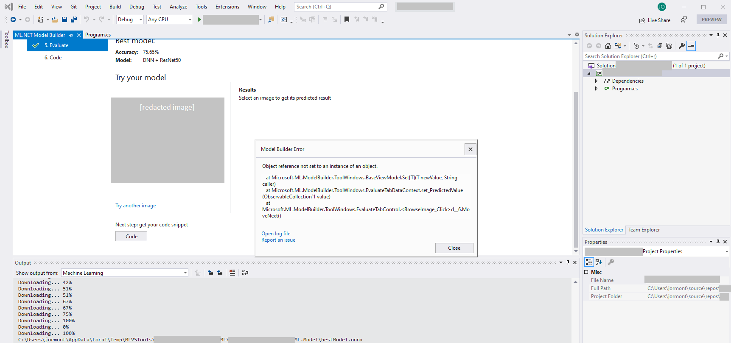Toggle Alphabetical sort in Properties panel
The height and width of the screenshot is (343, 731).
tap(599, 262)
